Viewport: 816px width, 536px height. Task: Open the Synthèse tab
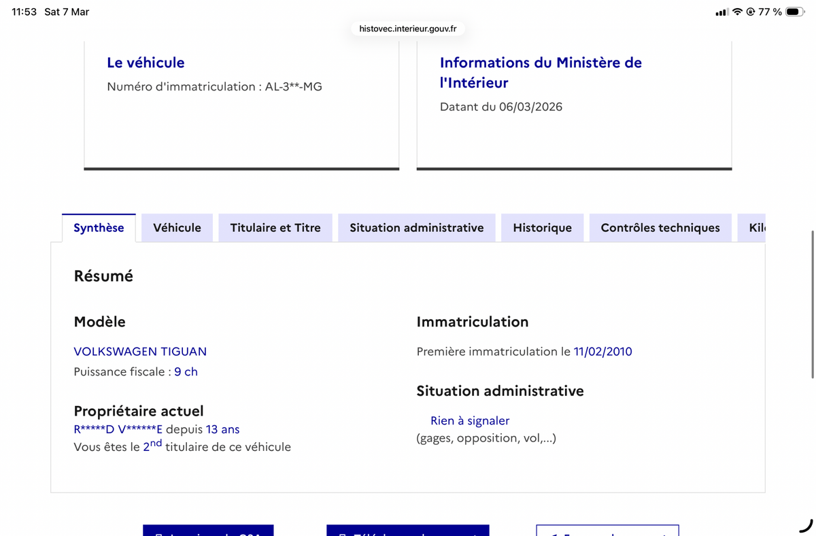pyautogui.click(x=99, y=228)
